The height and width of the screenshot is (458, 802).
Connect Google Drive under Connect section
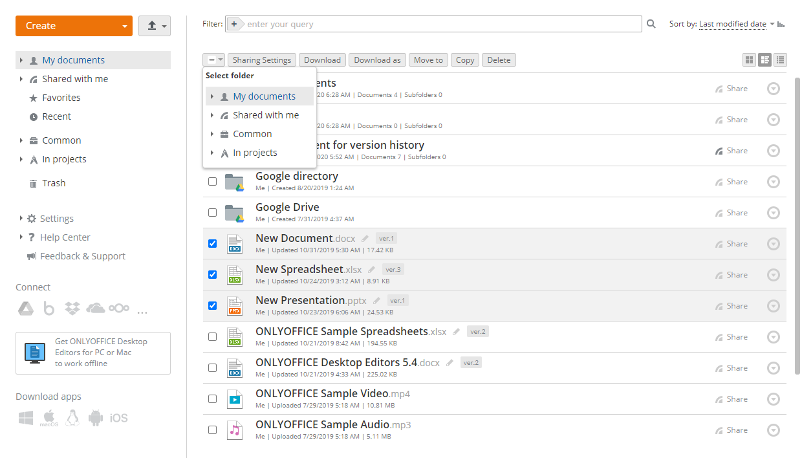(x=26, y=309)
